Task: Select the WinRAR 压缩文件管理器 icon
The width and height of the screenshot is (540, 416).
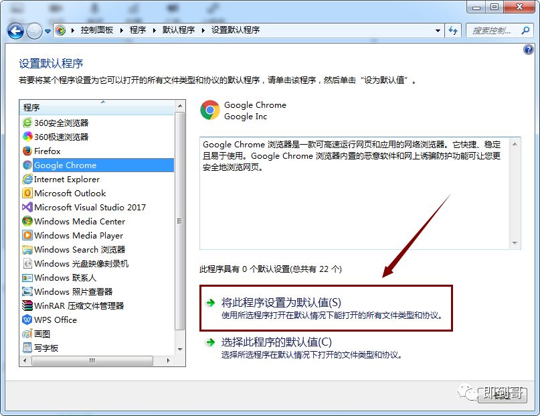Action: coord(27,305)
